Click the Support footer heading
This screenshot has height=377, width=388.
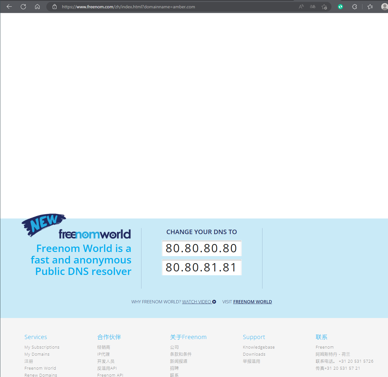[x=254, y=337]
